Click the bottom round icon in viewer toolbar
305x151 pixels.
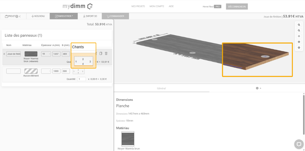(x=299, y=47)
